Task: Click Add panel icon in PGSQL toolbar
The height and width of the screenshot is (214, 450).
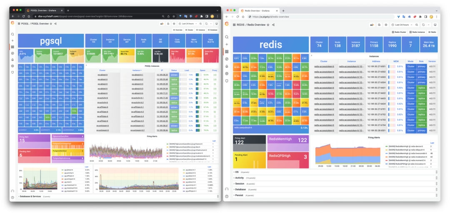Action: click(x=162, y=23)
